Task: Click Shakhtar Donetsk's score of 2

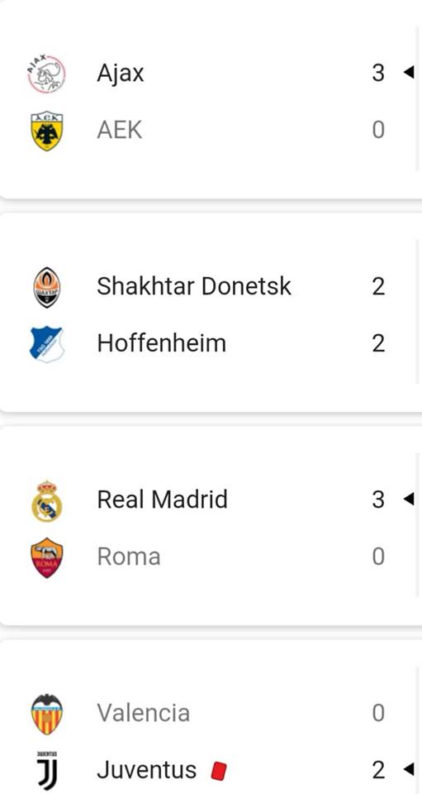Action: pos(378,287)
